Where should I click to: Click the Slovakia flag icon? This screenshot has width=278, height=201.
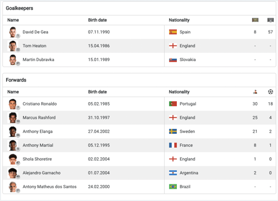pyautogui.click(x=173, y=59)
